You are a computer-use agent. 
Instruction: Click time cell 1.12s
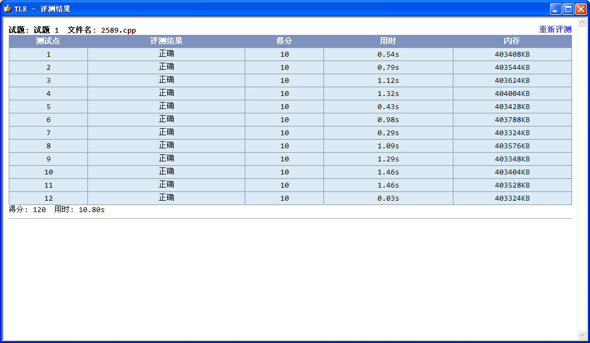pos(388,81)
